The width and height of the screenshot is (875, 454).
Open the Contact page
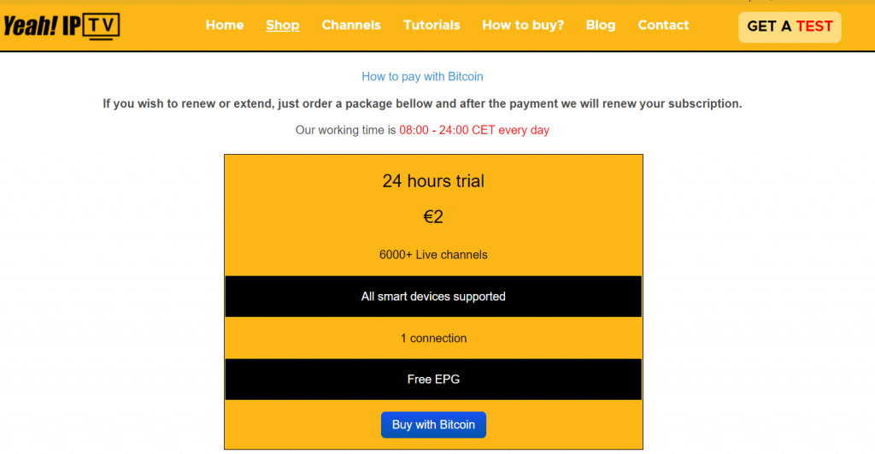[x=663, y=25]
